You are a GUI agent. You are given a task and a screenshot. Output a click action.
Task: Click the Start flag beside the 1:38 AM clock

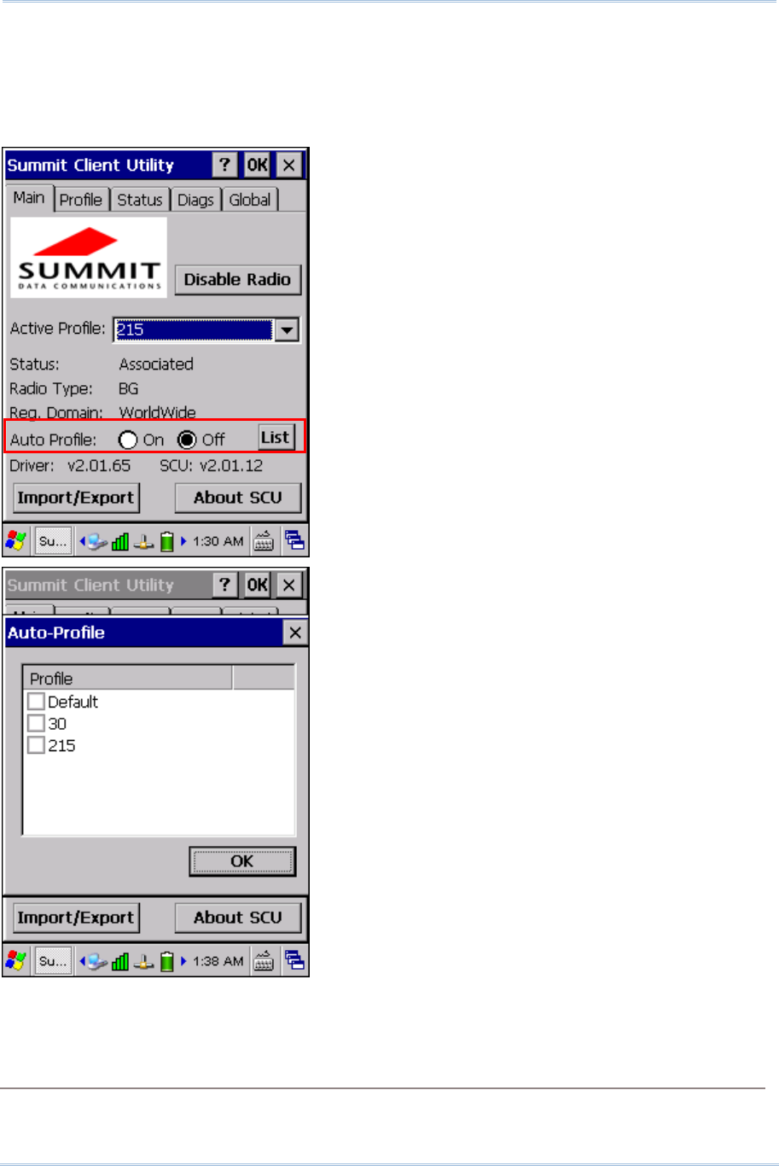[x=15, y=960]
